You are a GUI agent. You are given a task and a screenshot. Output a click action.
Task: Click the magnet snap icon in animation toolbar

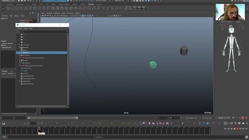[x=4, y=123]
